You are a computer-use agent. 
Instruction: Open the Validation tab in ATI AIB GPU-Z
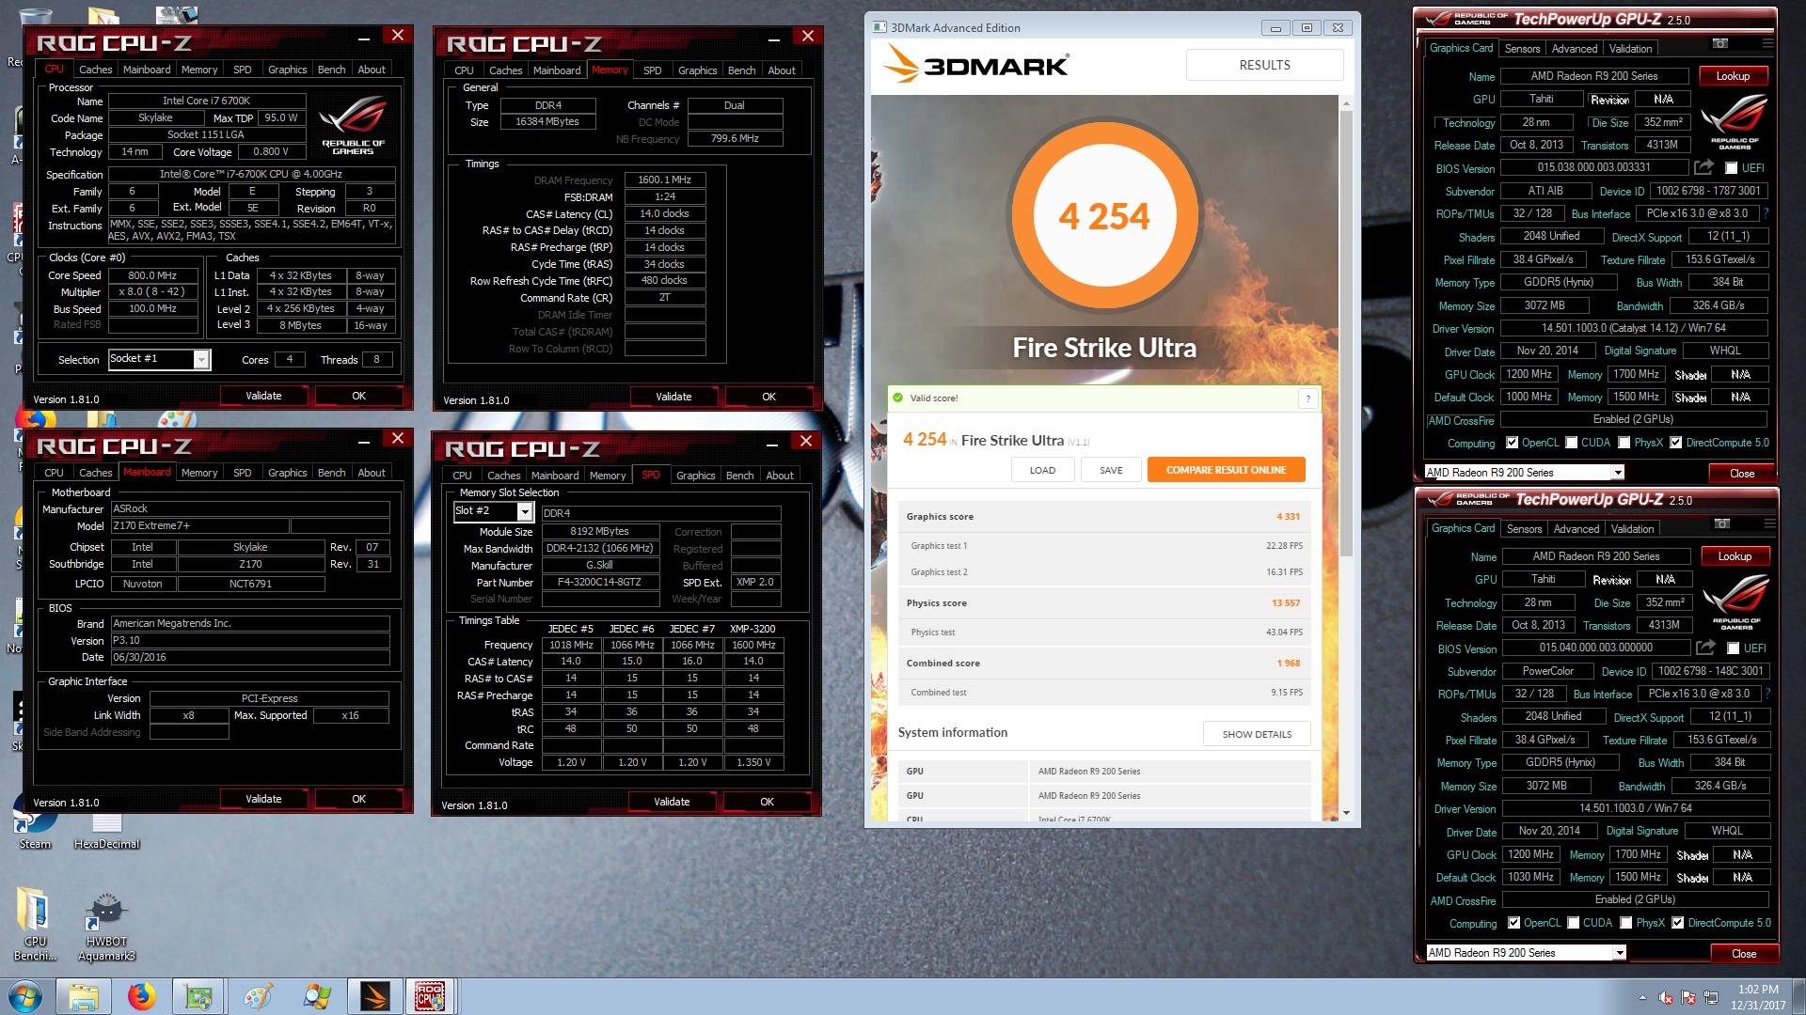point(1630,49)
